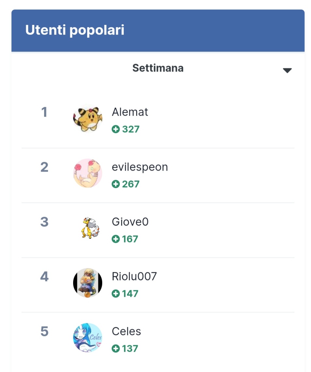Select the Celes username
Image resolution: width=311 pixels, height=372 pixels.
click(126, 331)
